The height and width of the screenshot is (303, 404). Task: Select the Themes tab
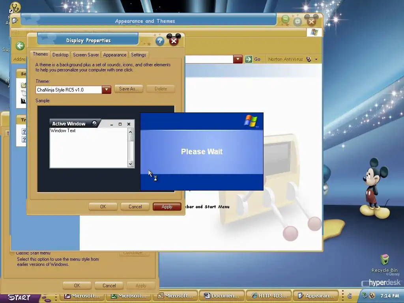pos(40,54)
